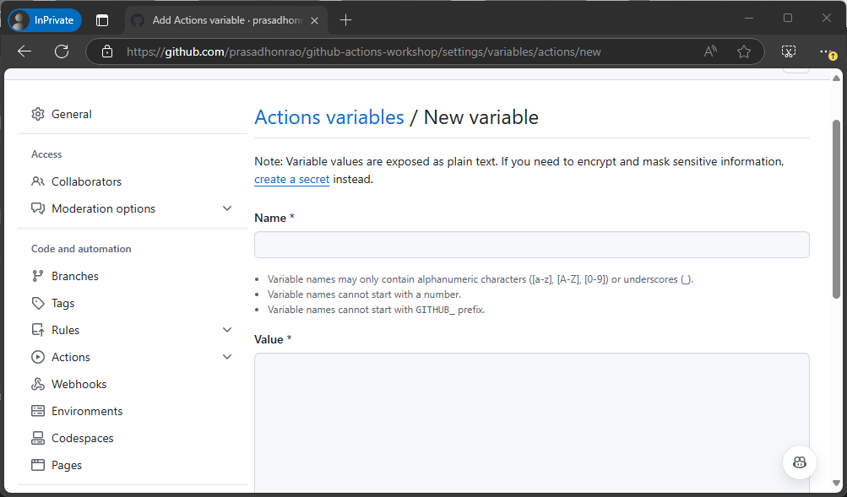Expand the Rules sidebar section
The width and height of the screenshot is (847, 497).
pyautogui.click(x=226, y=329)
